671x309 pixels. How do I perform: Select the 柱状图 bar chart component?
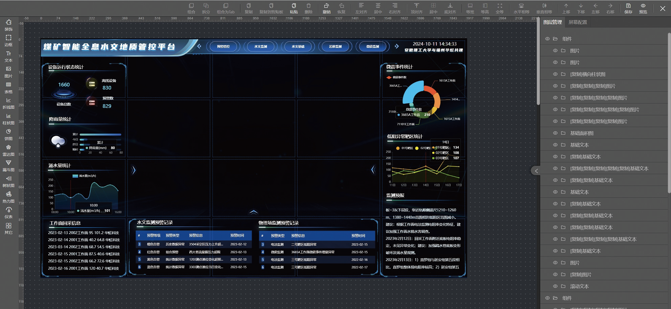(8, 119)
